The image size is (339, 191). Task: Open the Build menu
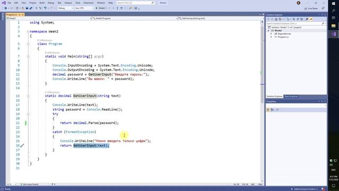[x=42, y=3]
